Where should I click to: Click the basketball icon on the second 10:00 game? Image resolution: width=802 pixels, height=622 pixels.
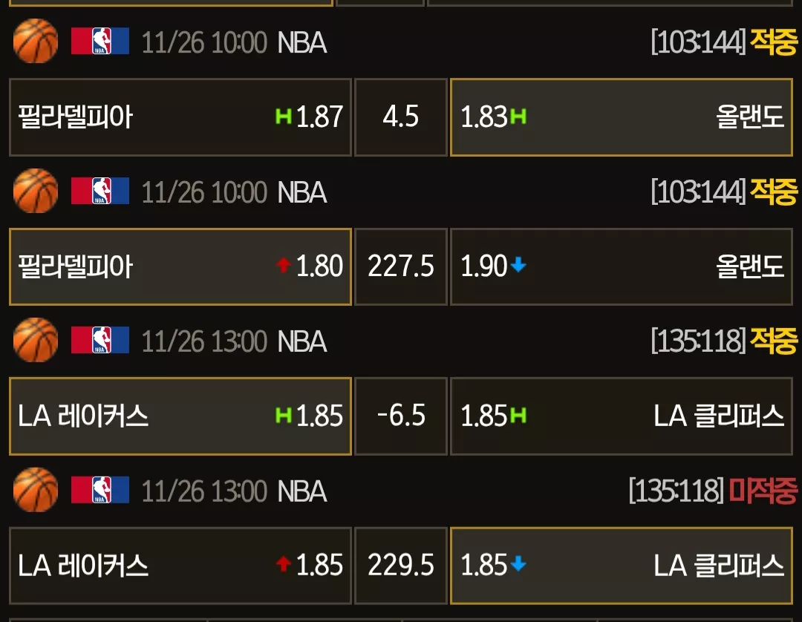click(36, 191)
